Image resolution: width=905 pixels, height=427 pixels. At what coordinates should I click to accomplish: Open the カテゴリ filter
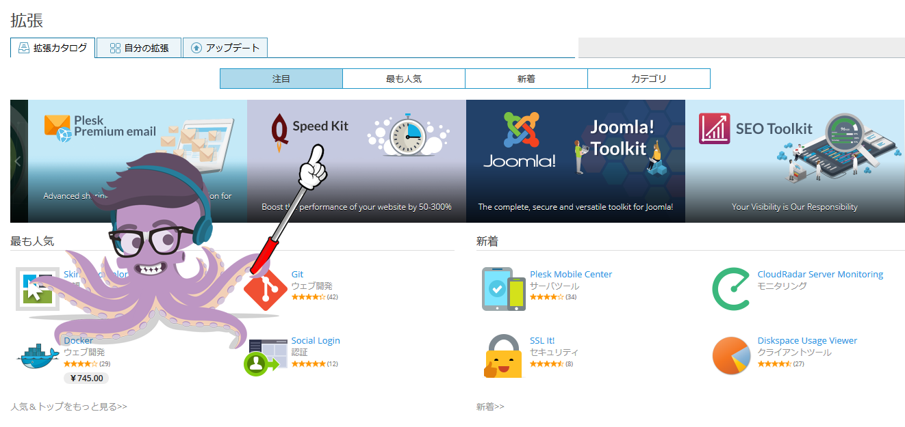pos(649,79)
